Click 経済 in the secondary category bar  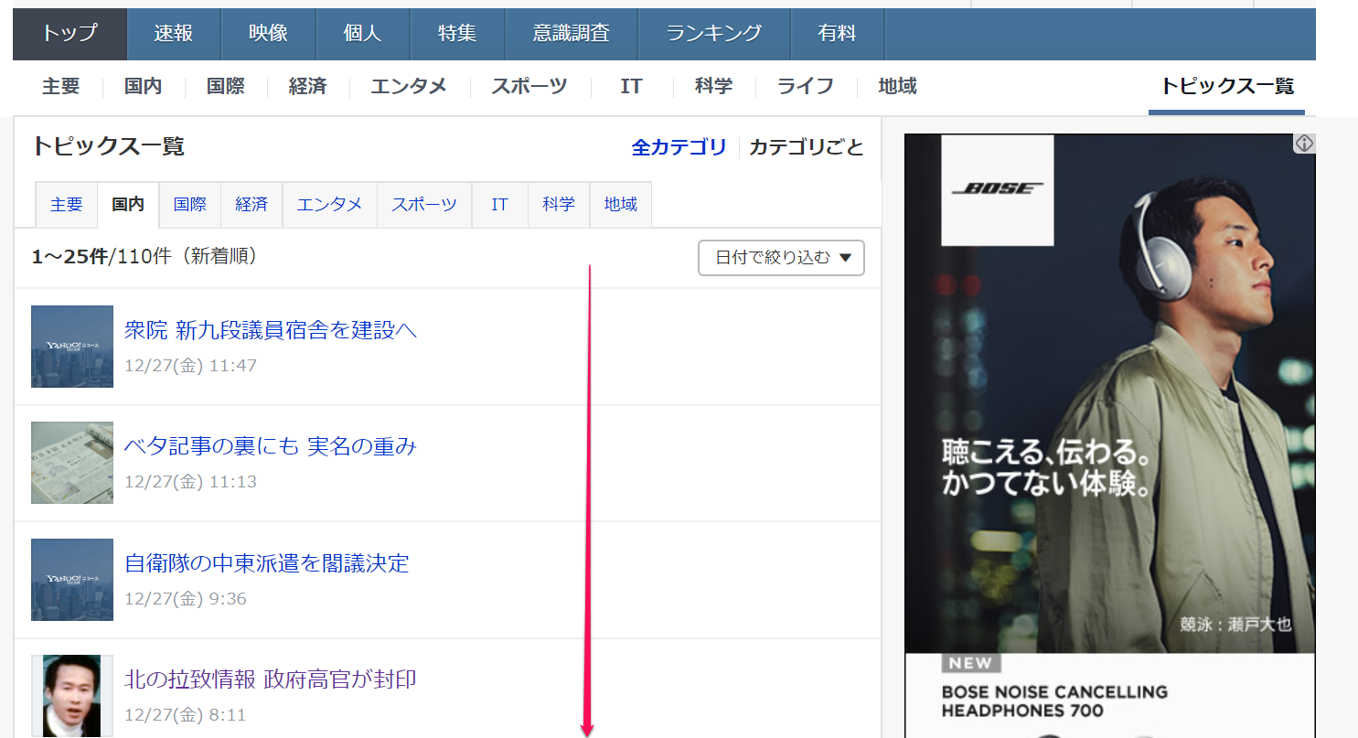click(x=307, y=87)
